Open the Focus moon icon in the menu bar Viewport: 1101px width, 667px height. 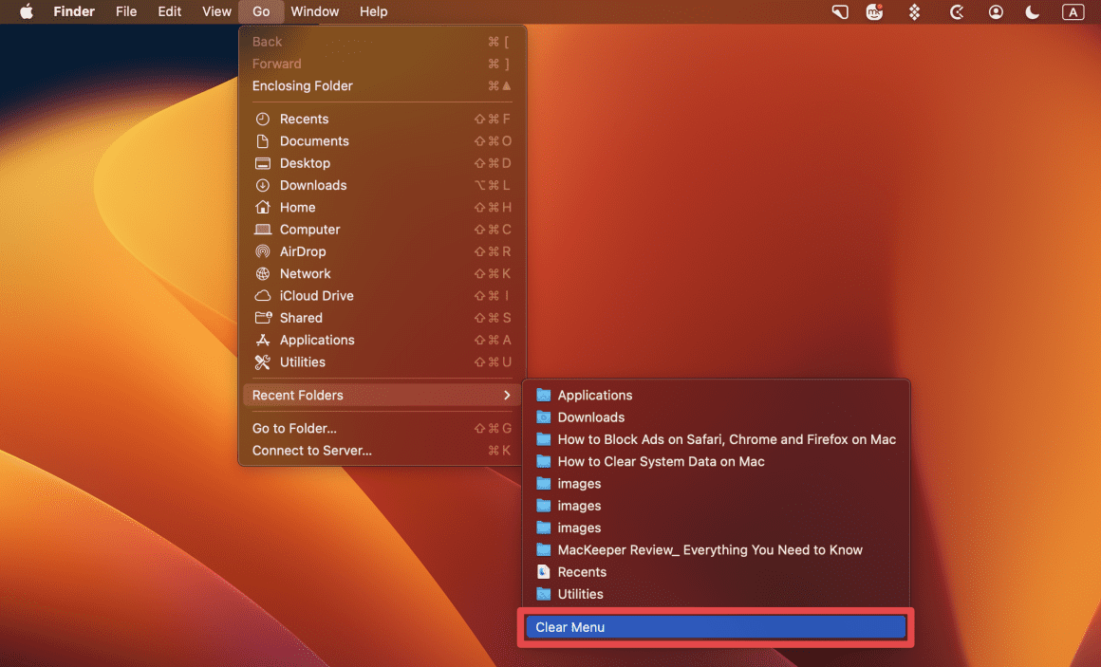point(1032,11)
